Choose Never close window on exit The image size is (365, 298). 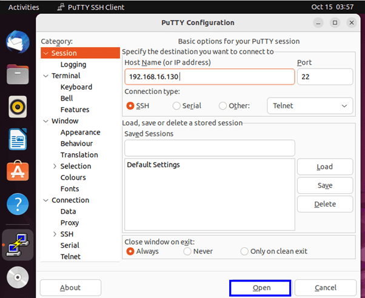click(x=187, y=251)
